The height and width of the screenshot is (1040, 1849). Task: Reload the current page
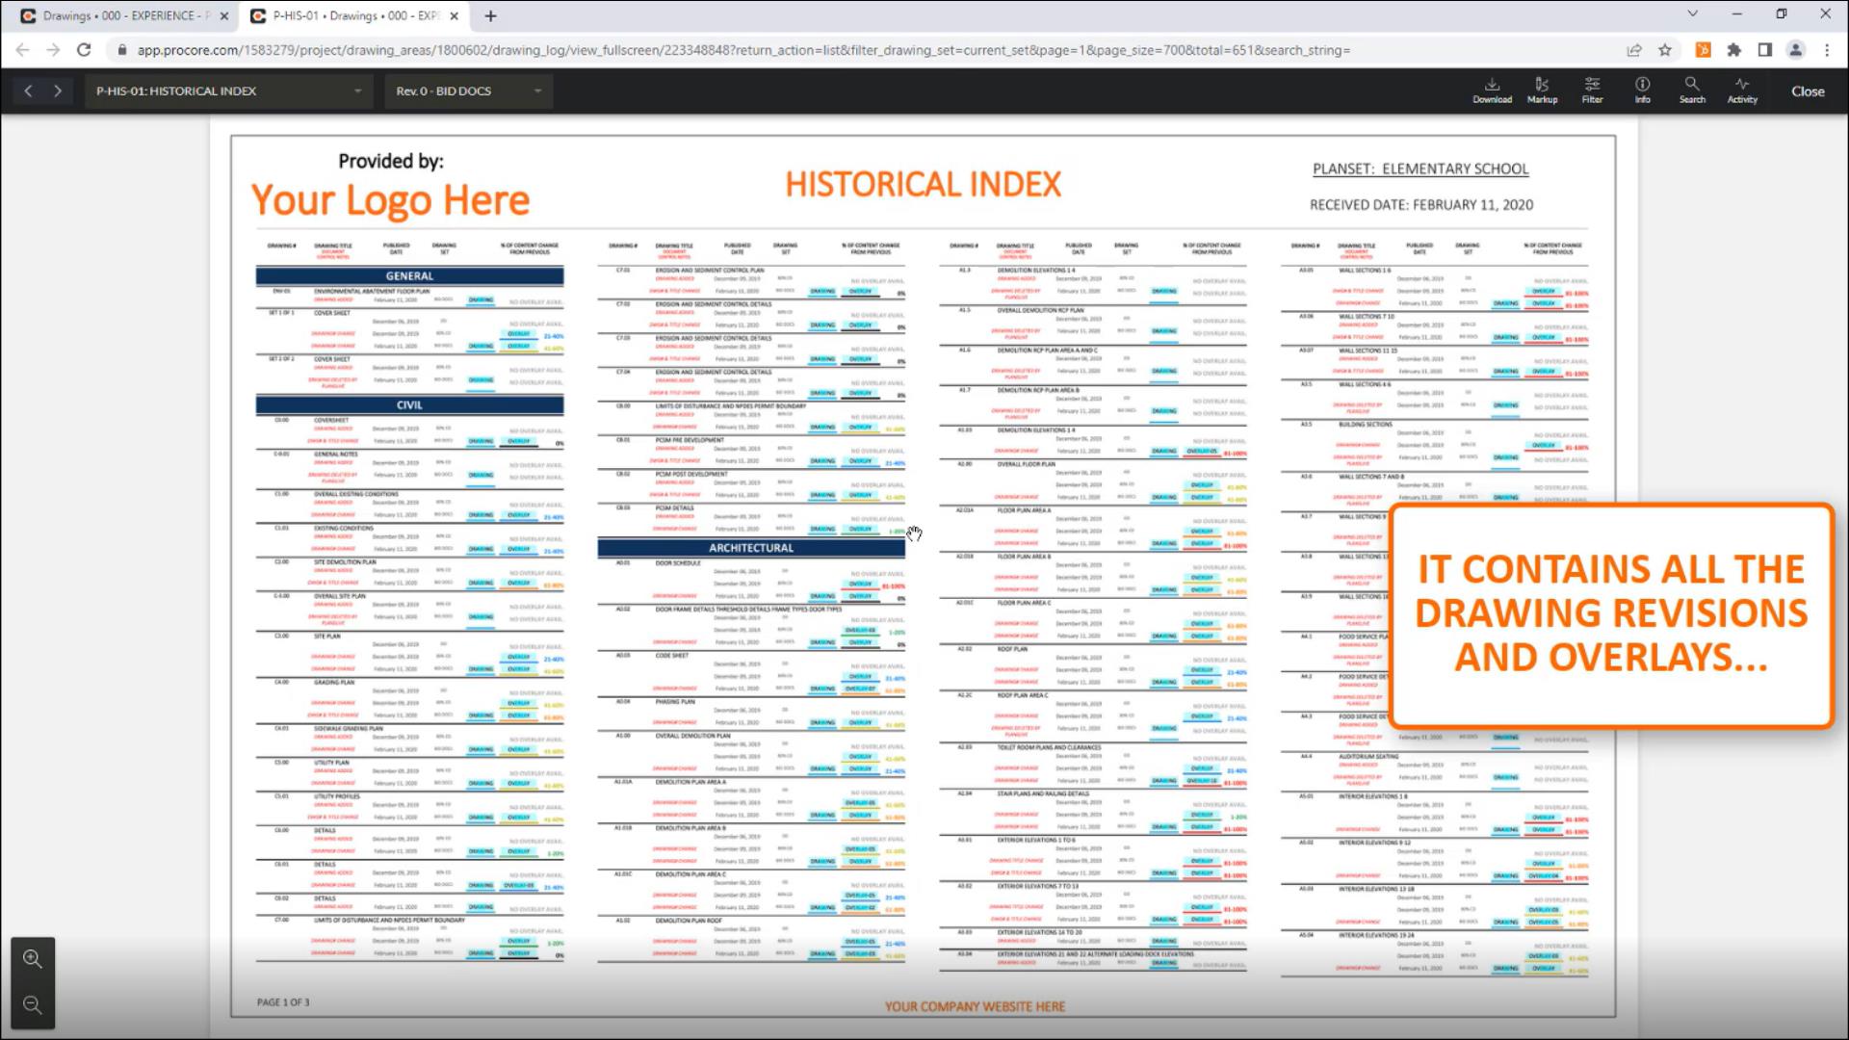click(x=84, y=50)
